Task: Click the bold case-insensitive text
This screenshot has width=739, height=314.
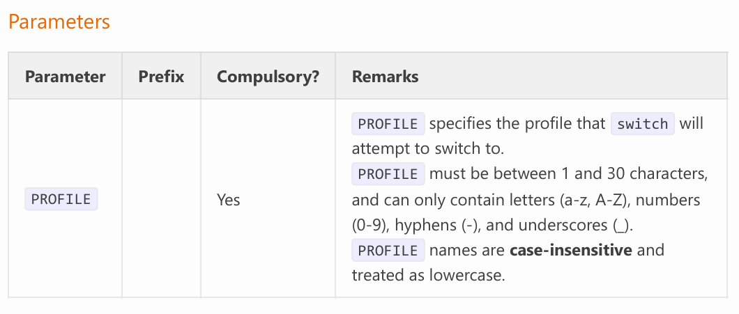Action: pos(571,249)
